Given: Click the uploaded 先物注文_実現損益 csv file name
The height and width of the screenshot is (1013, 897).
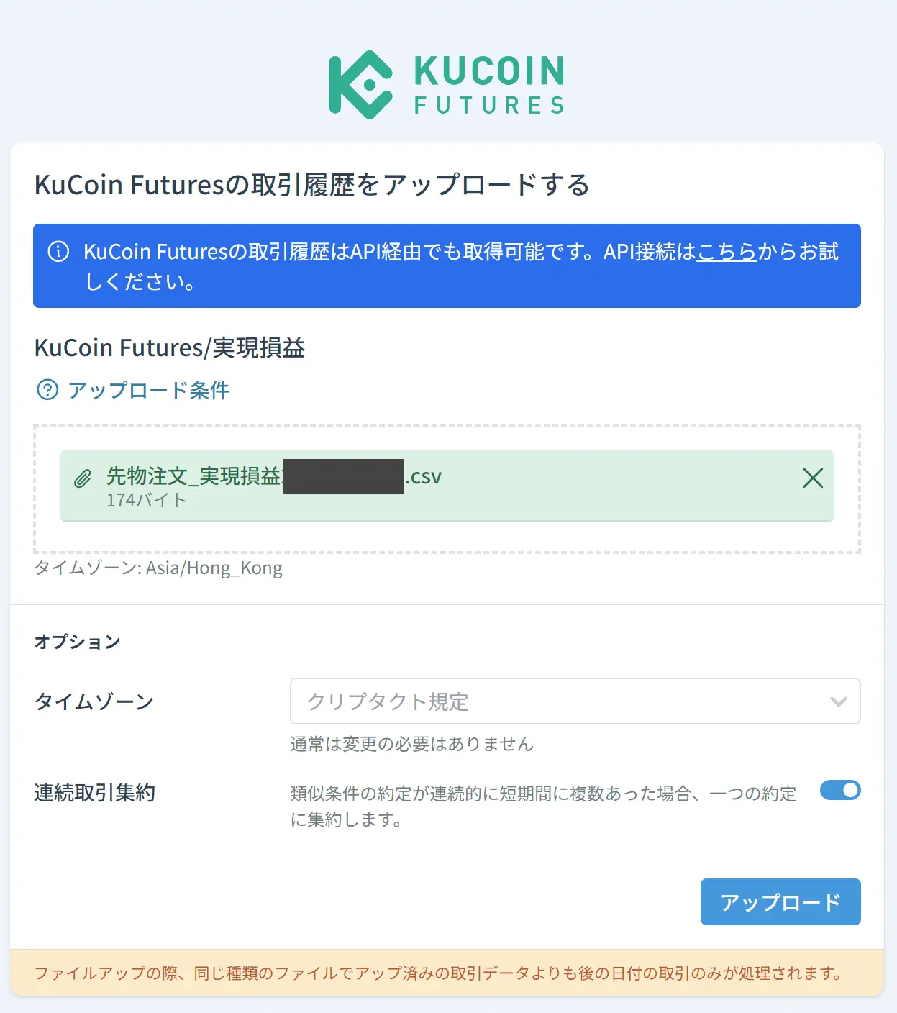Looking at the screenshot, I should click(274, 476).
